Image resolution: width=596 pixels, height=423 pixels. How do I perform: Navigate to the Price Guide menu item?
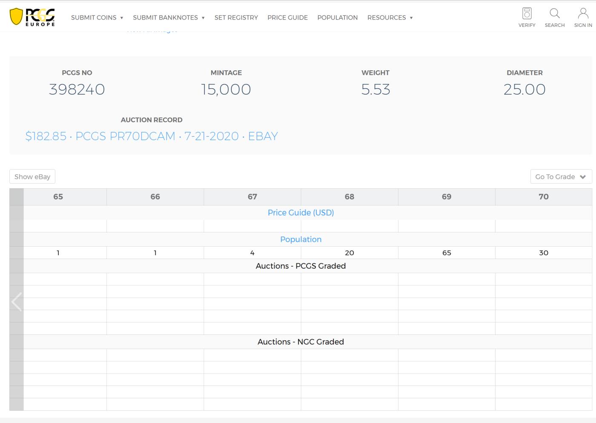pyautogui.click(x=287, y=17)
